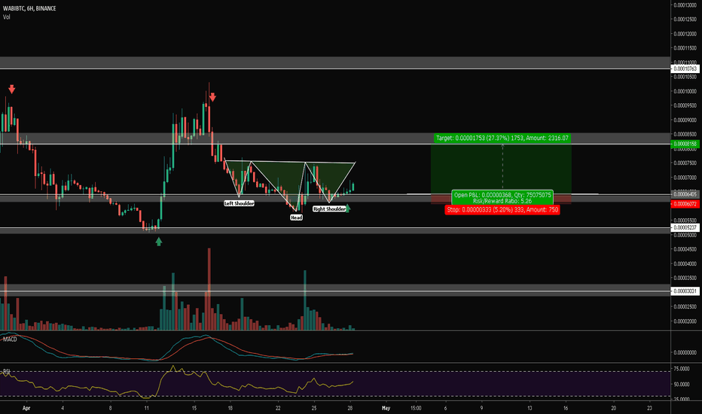Click 0.00012000 on the price axis

[x=685, y=34]
